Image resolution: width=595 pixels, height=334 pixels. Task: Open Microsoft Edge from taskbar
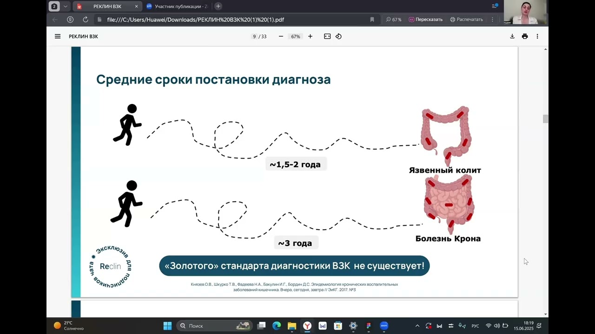coord(277,326)
